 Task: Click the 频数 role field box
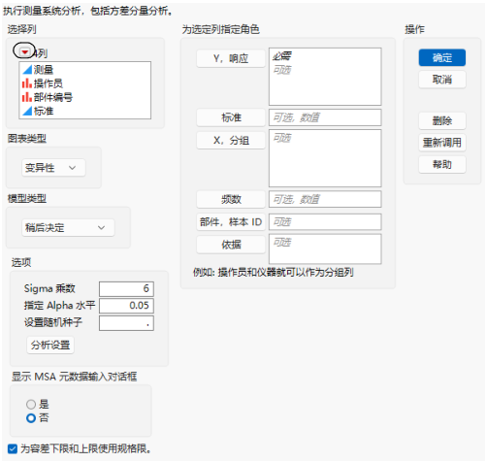coord(325,199)
